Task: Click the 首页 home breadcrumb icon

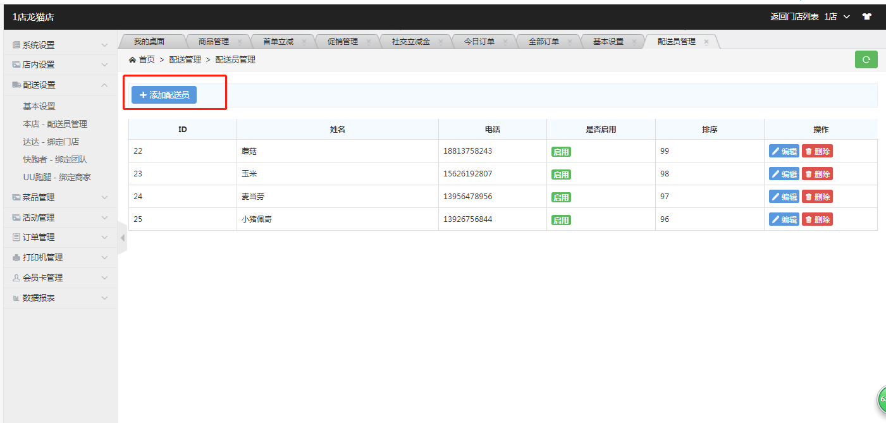Action: pyautogui.click(x=132, y=59)
